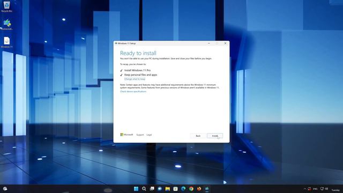Expand the system tray hidden icons chevron
The height and width of the screenshot is (193, 343).
click(x=304, y=189)
